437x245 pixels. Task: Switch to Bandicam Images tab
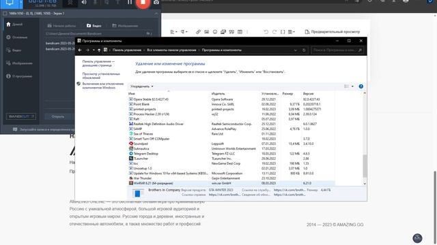point(125,26)
